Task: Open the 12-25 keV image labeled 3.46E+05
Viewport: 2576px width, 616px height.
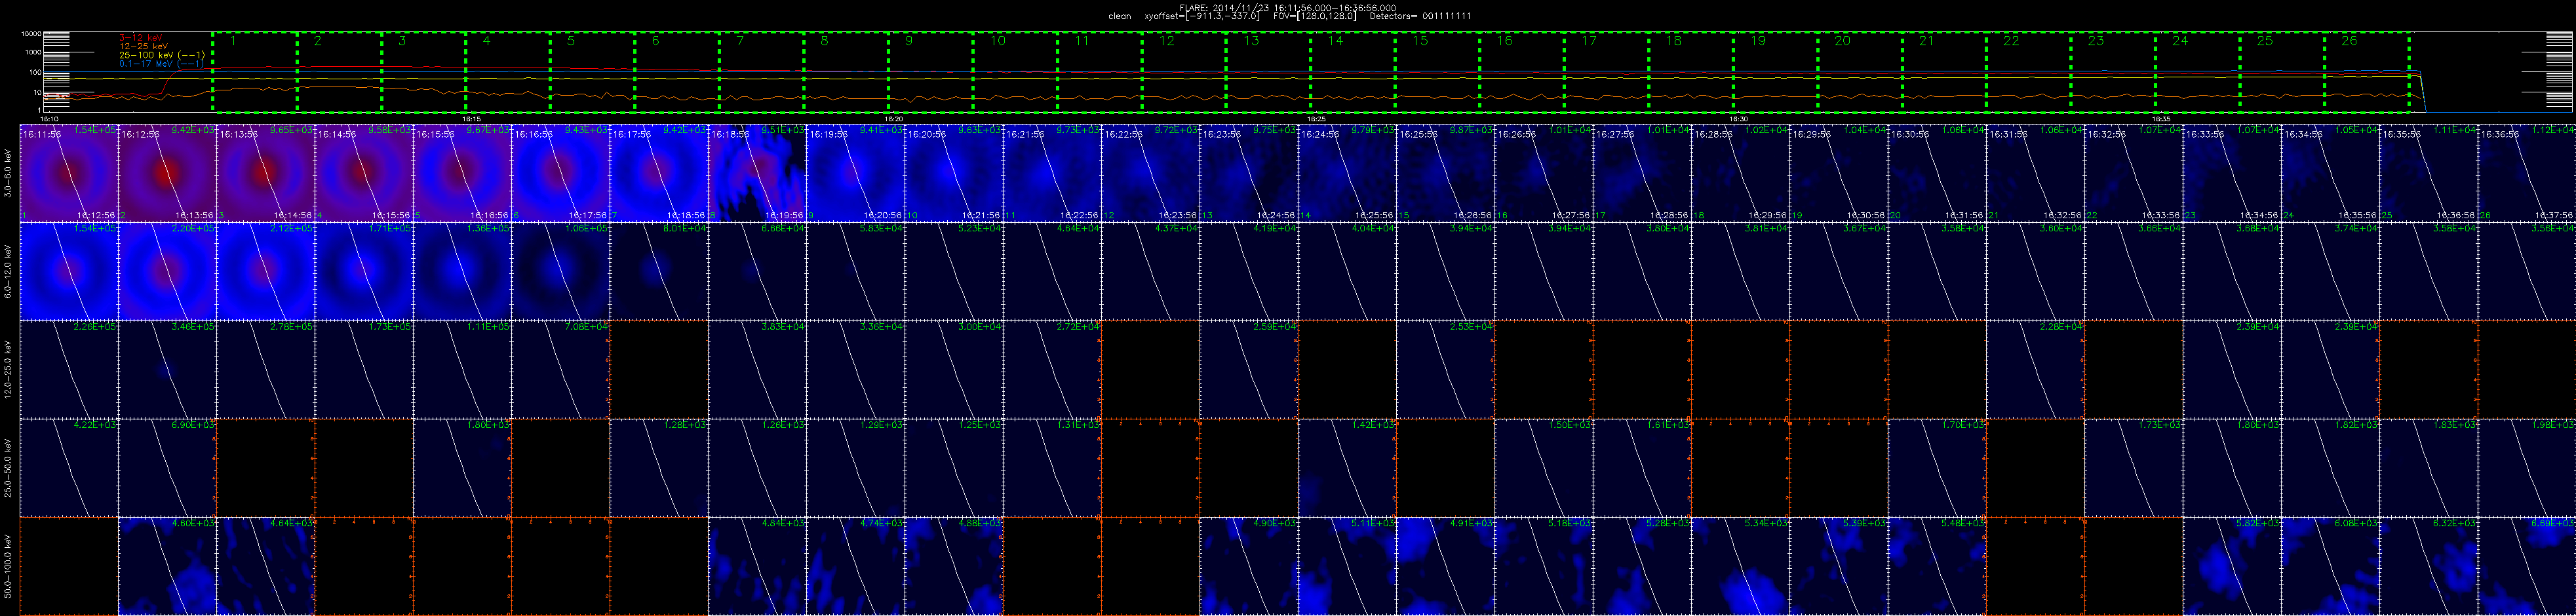Action: tap(167, 369)
